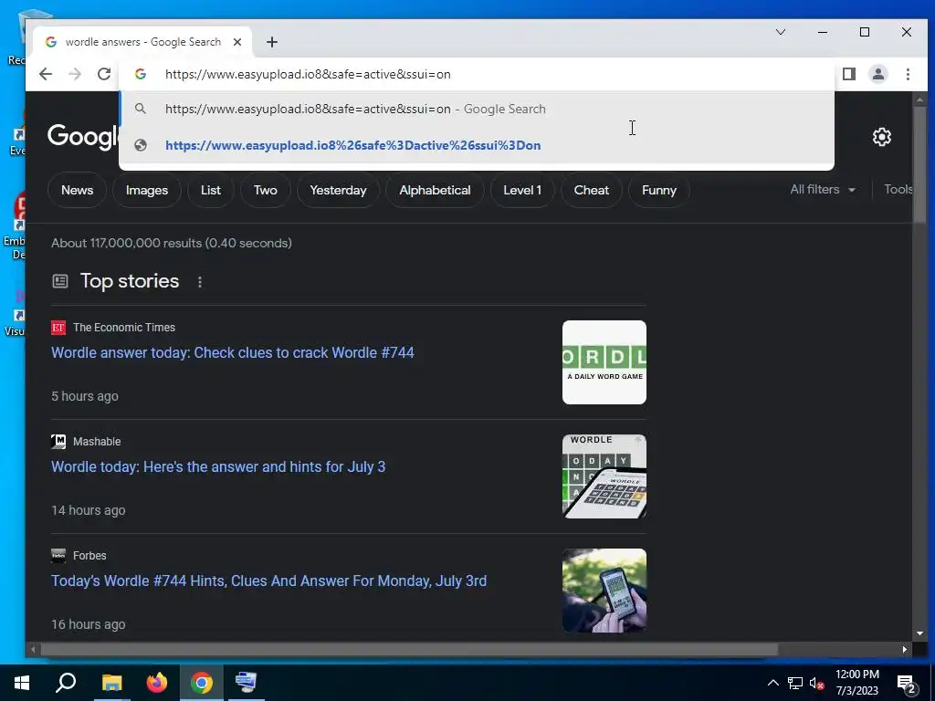Open Chrome's three-dot menu
This screenshot has height=701, width=935.
point(908,74)
